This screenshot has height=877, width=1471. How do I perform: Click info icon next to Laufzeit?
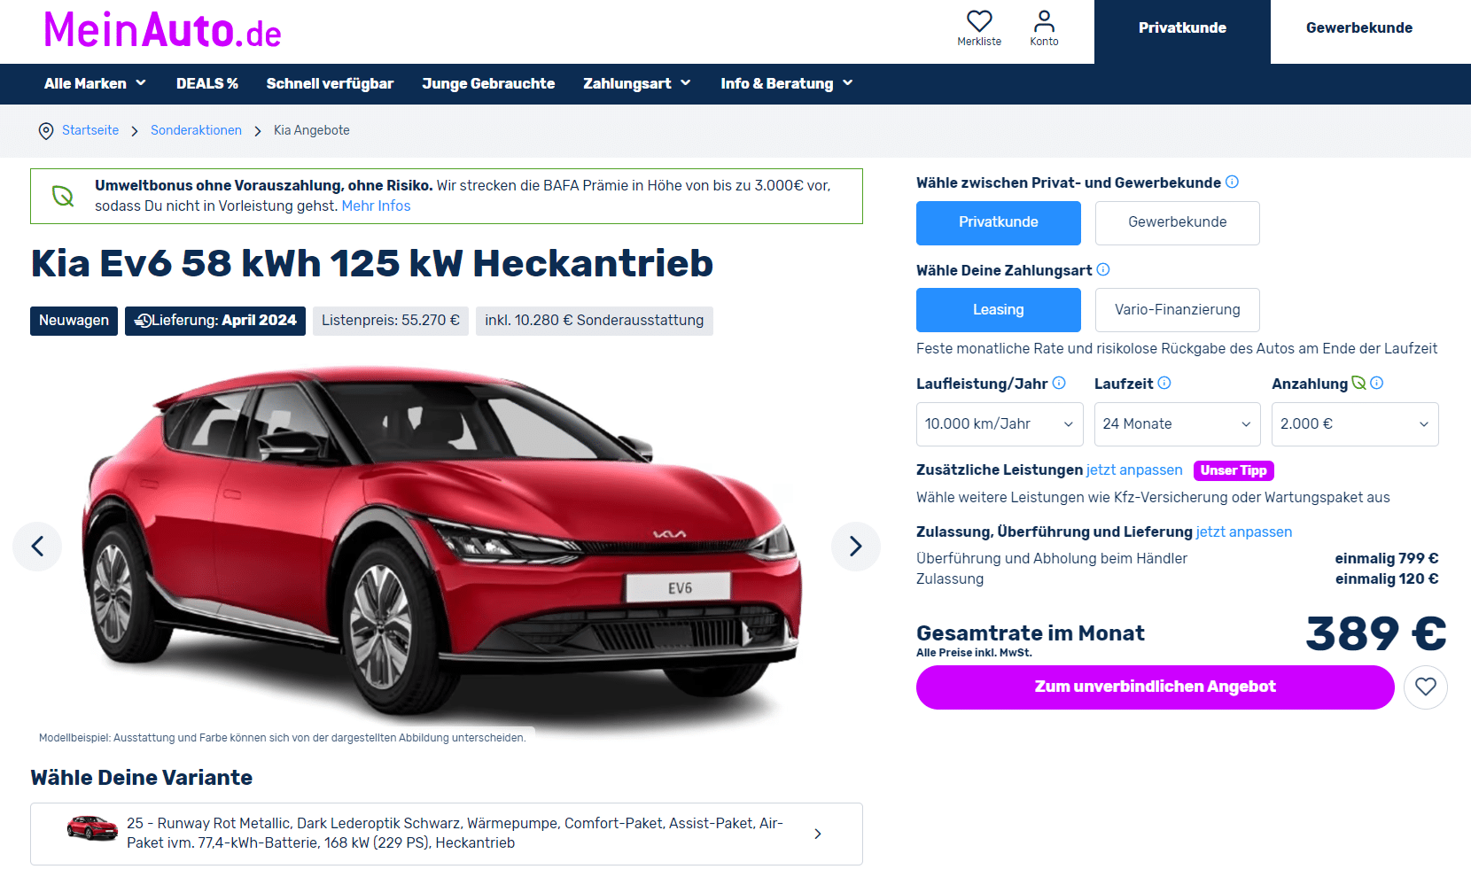[1164, 383]
